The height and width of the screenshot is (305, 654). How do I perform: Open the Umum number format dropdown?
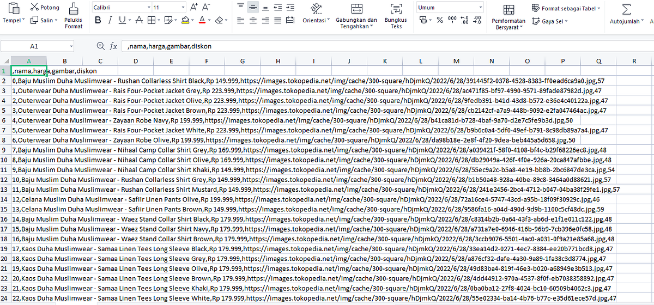(450, 8)
